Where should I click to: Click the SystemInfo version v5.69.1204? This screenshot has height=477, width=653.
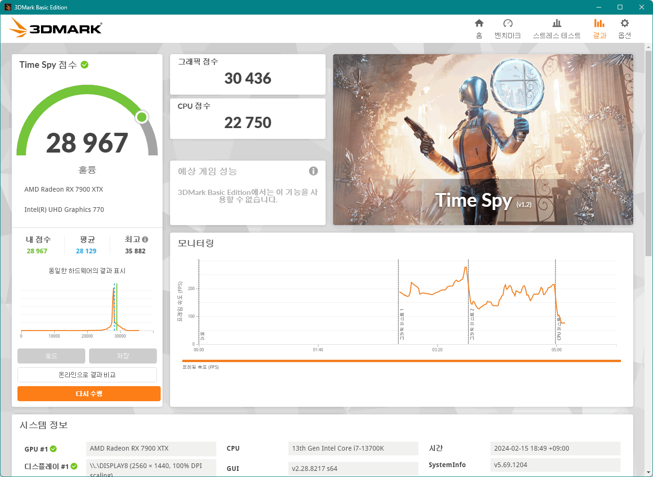pos(555,465)
